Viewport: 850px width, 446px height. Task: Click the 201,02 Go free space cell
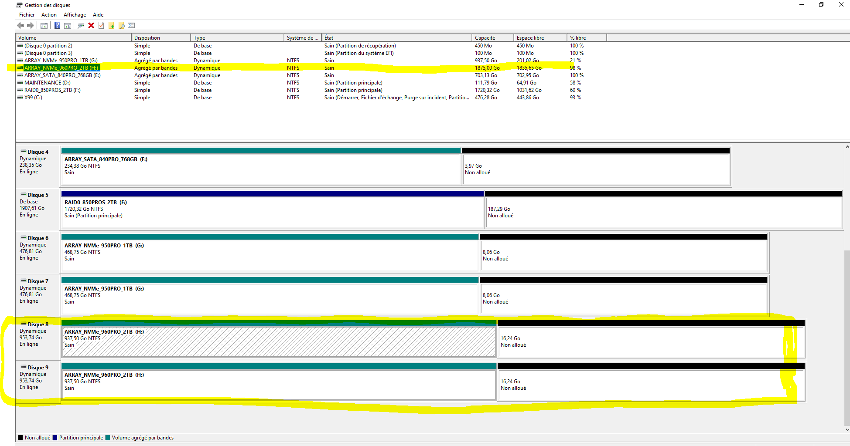(528, 61)
